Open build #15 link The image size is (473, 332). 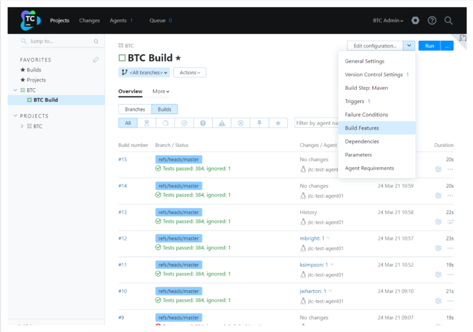[122, 159]
